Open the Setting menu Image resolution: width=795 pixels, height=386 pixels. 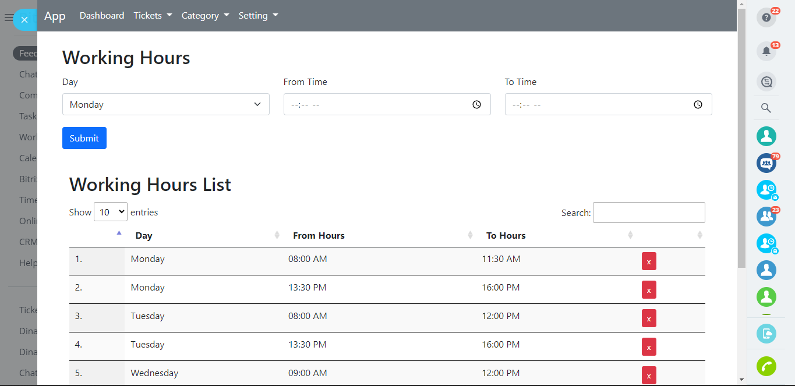click(258, 16)
